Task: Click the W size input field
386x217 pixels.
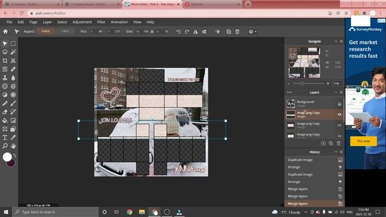Action: [143, 31]
